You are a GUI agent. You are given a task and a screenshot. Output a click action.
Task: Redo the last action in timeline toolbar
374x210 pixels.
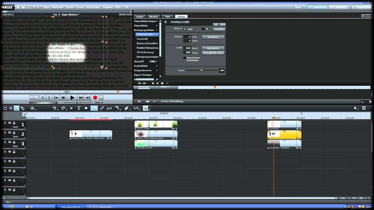click(63, 108)
